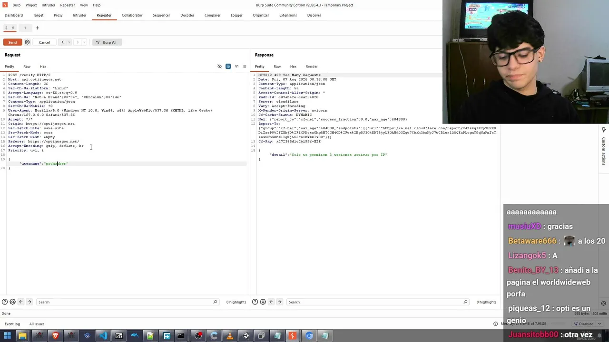
Task: Switch to Logger tab
Action: click(236, 15)
